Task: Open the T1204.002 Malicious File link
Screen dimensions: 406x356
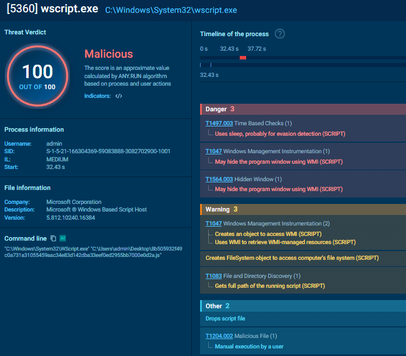Action: point(219,336)
